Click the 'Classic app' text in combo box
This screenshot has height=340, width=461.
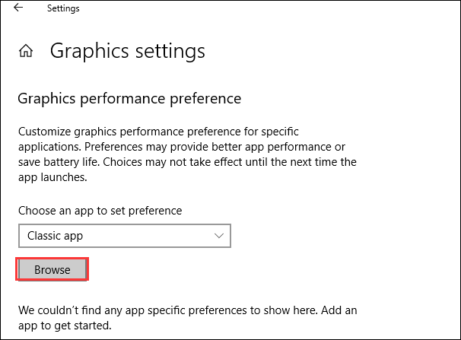point(55,236)
